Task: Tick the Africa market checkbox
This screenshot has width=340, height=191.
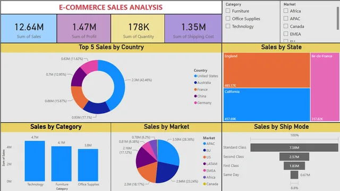Action: click(x=286, y=11)
